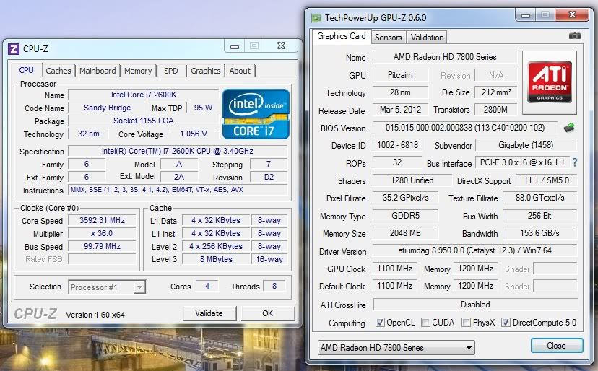Click the Max TDP value 95 W
The height and width of the screenshot is (371, 598).
click(x=203, y=108)
